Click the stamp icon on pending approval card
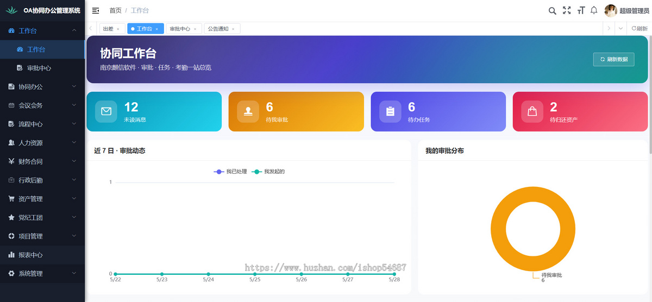The image size is (652, 302). point(248,111)
